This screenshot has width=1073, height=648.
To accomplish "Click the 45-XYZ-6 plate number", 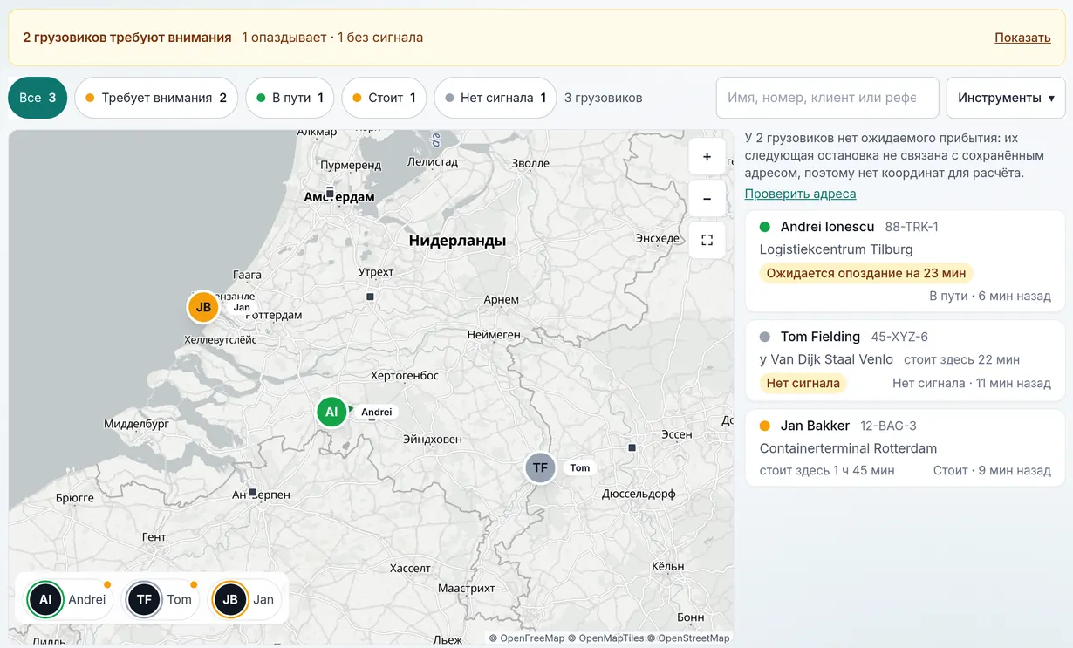I will (899, 337).
